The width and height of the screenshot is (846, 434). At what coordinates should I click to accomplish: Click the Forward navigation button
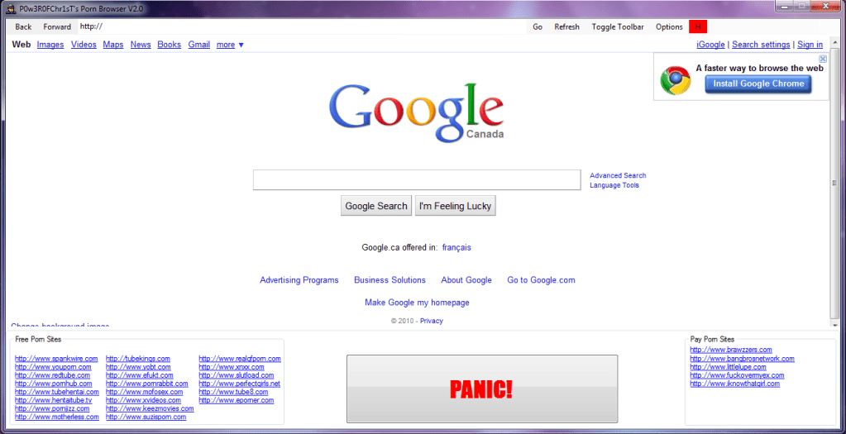57,26
